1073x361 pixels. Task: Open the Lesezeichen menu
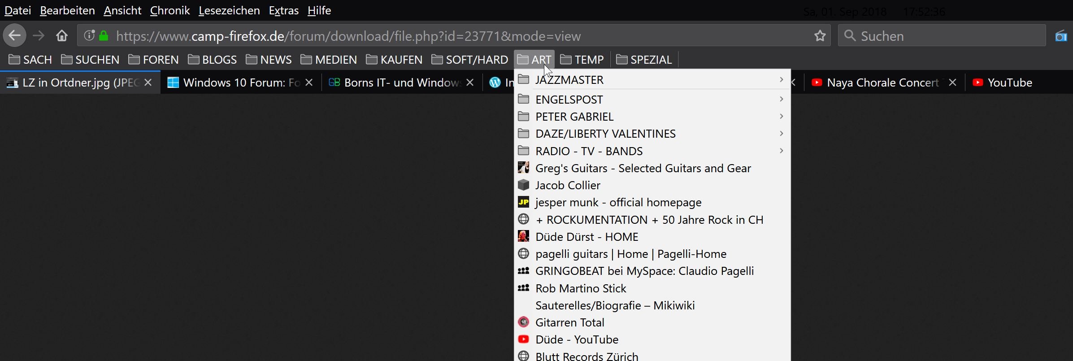click(x=229, y=10)
